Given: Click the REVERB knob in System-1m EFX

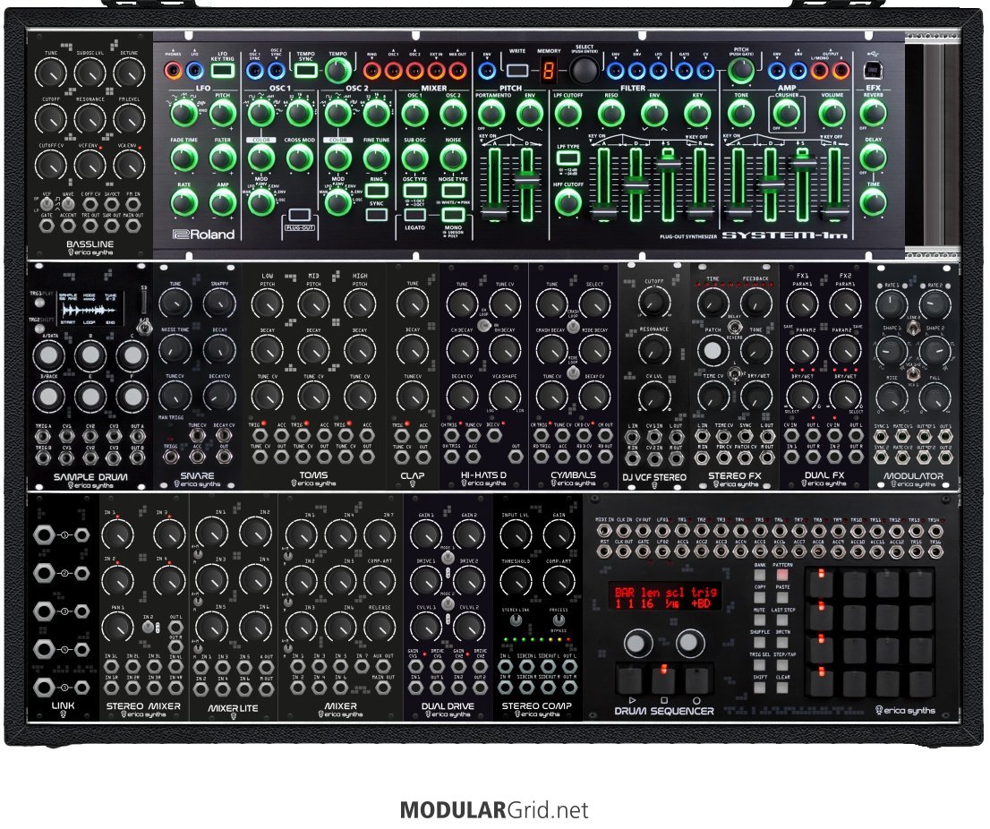Looking at the screenshot, I should [874, 114].
